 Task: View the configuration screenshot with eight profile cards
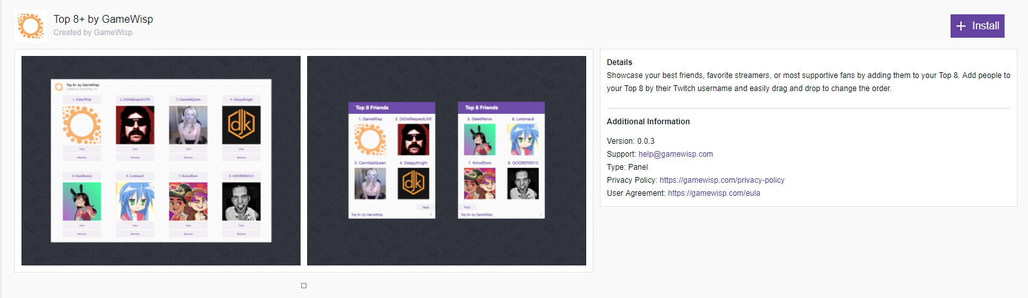tap(161, 161)
